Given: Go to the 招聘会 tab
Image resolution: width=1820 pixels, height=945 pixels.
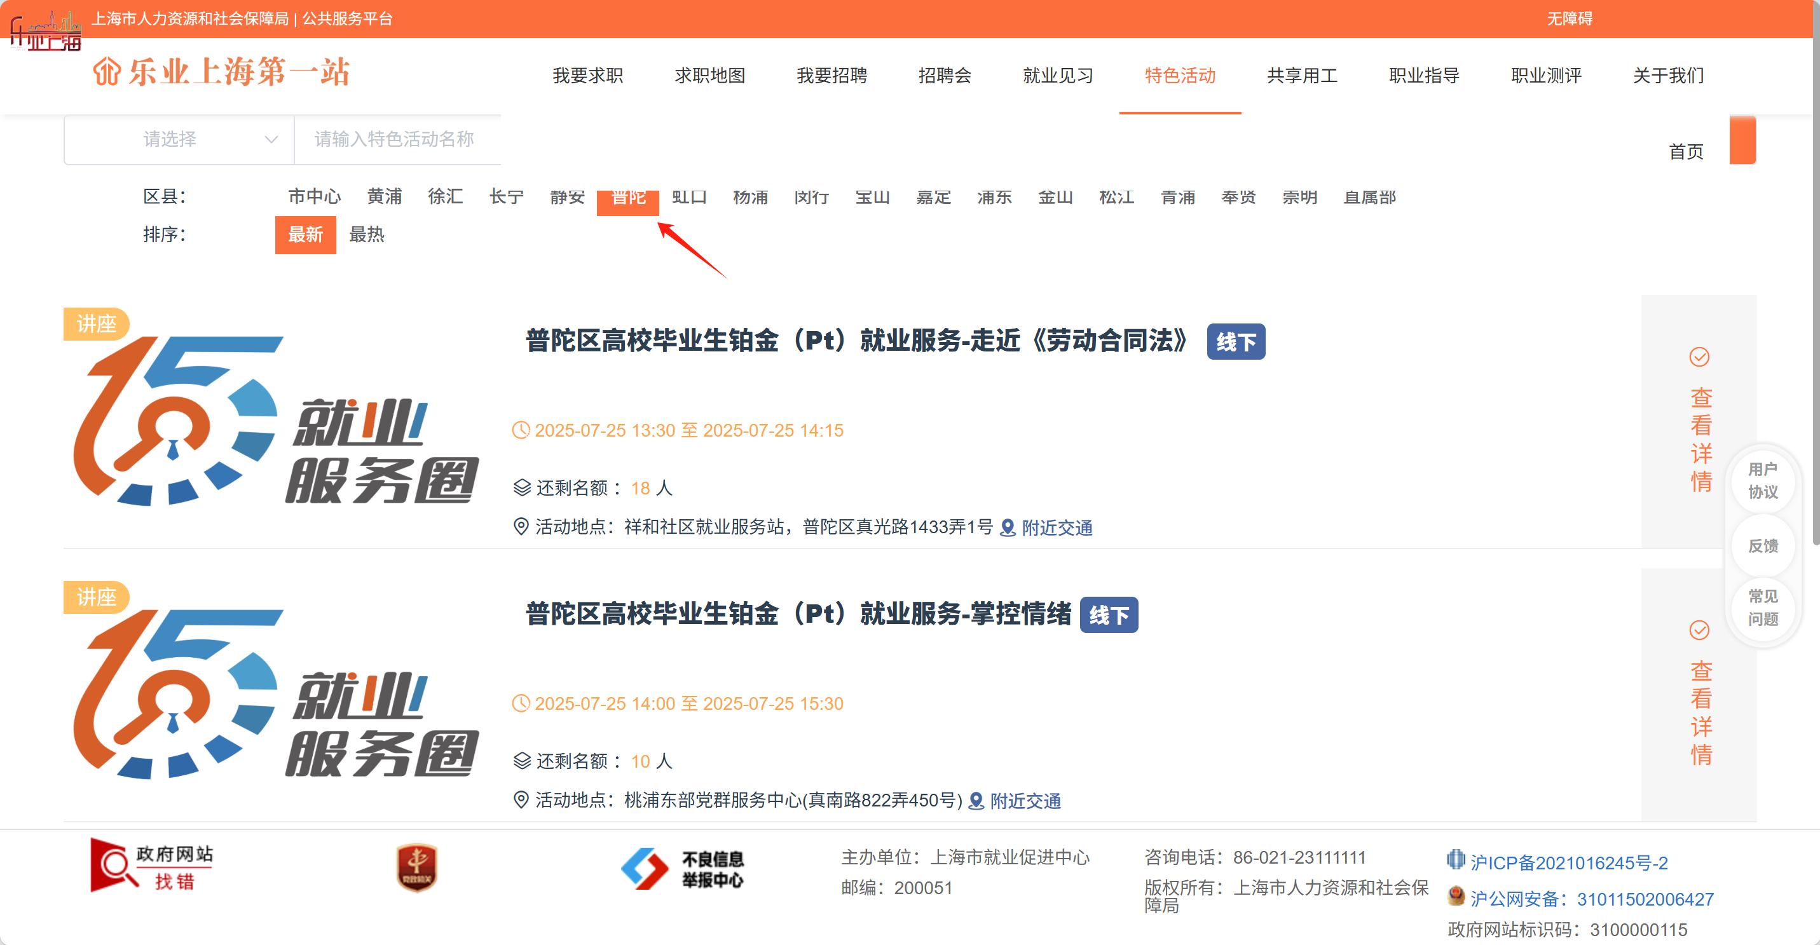Looking at the screenshot, I should click(x=944, y=76).
